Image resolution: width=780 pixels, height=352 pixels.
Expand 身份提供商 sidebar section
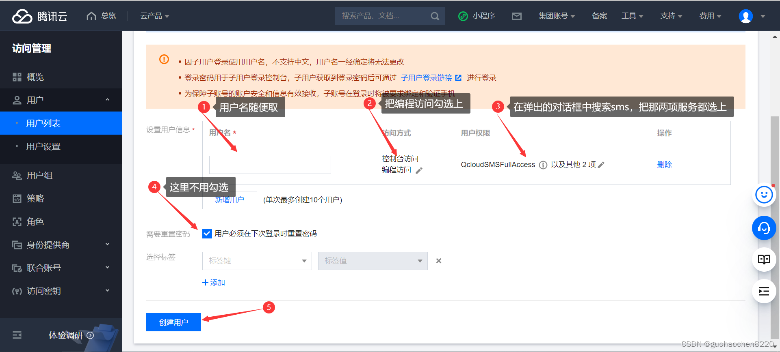coord(61,245)
